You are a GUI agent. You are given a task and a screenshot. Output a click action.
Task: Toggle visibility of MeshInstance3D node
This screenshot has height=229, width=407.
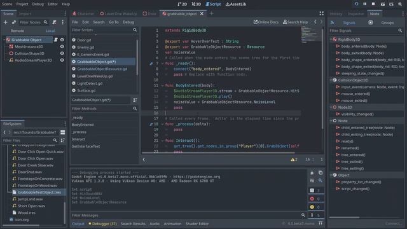(62, 46)
